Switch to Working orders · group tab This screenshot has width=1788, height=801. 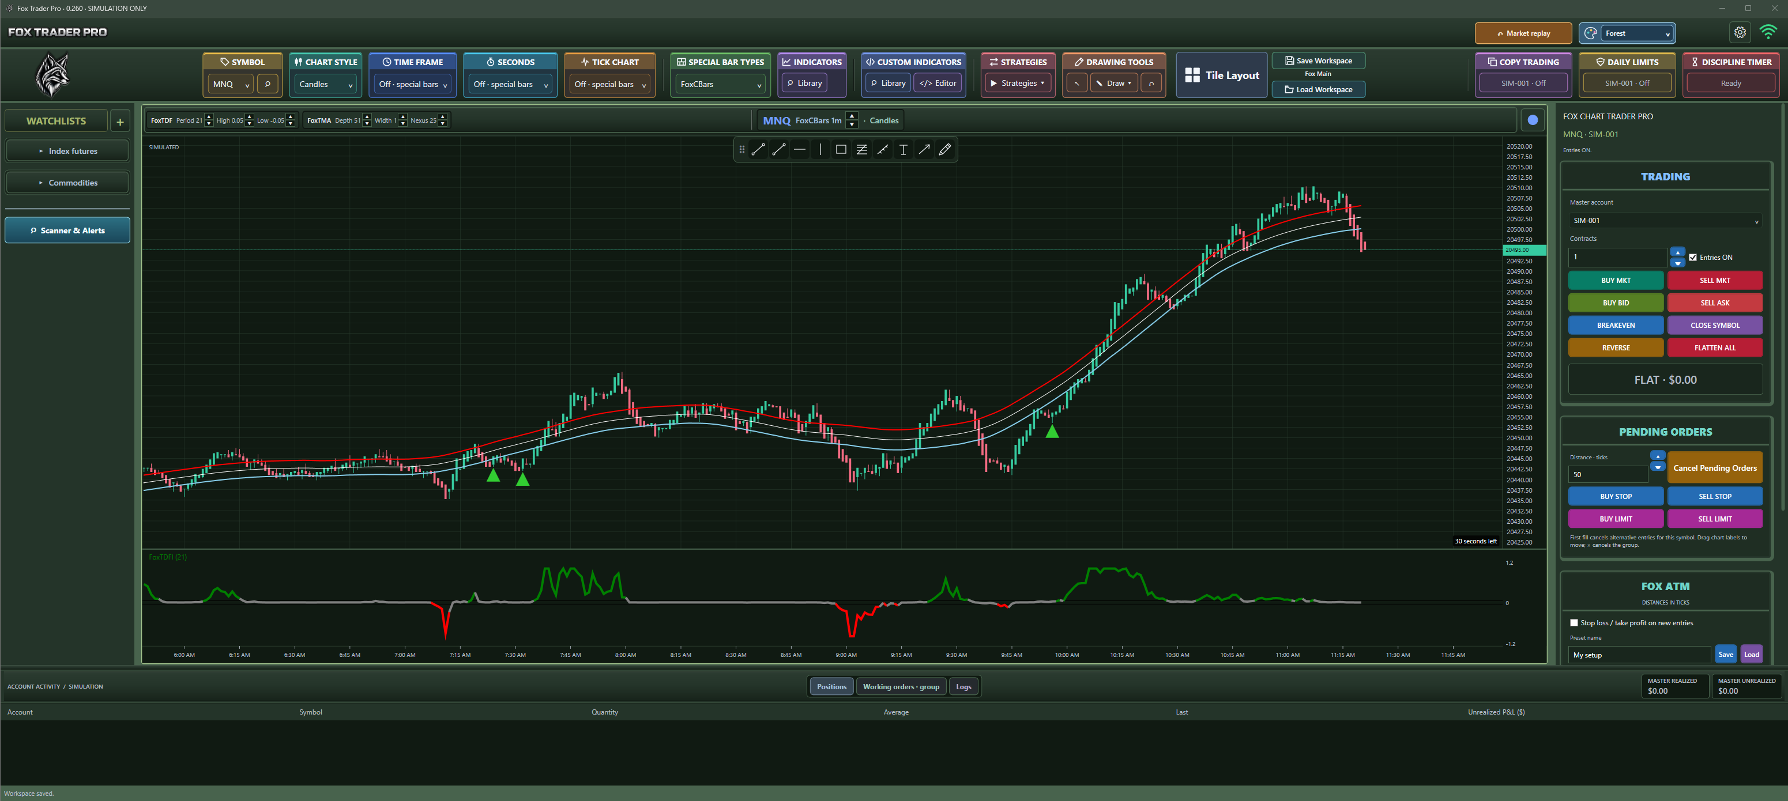tap(900, 686)
